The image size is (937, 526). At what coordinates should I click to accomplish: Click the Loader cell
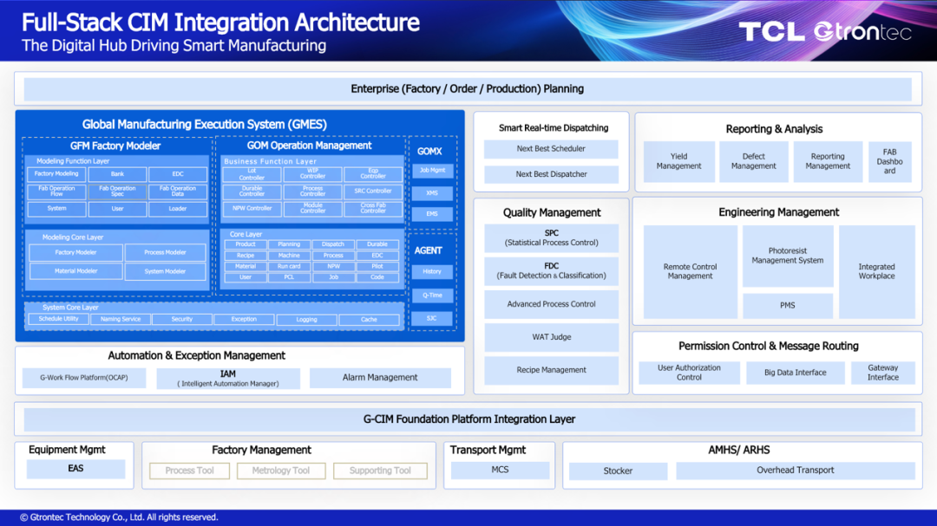tap(178, 209)
